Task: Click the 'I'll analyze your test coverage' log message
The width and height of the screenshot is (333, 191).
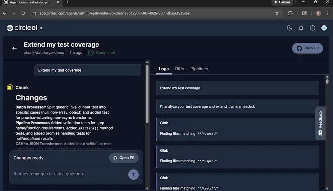Action: (x=237, y=106)
